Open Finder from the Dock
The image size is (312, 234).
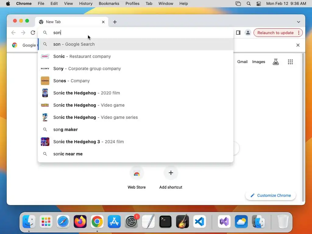tap(29, 222)
